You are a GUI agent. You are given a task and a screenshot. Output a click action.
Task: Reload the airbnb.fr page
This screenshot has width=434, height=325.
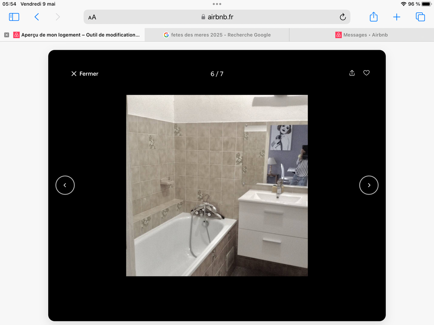point(343,17)
